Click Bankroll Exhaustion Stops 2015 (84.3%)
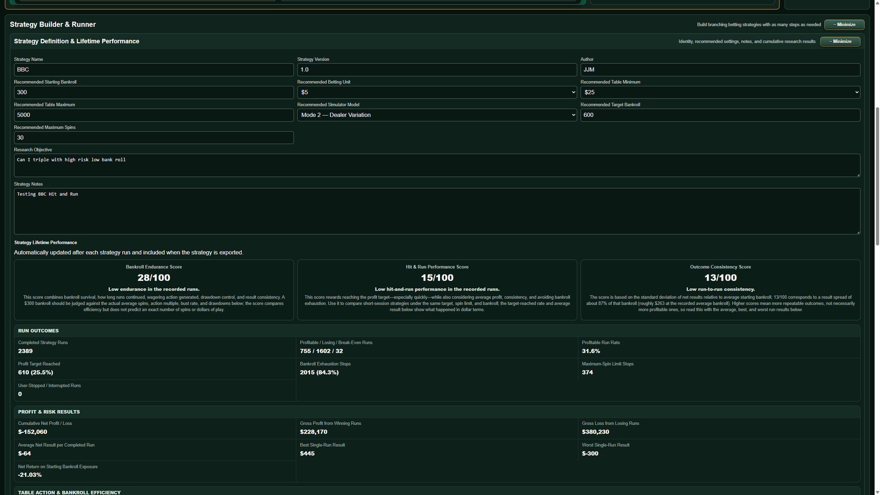The width and height of the screenshot is (880, 495). point(319,373)
